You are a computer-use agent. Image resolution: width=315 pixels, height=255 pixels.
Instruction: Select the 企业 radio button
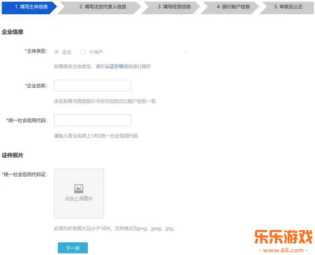pos(57,52)
